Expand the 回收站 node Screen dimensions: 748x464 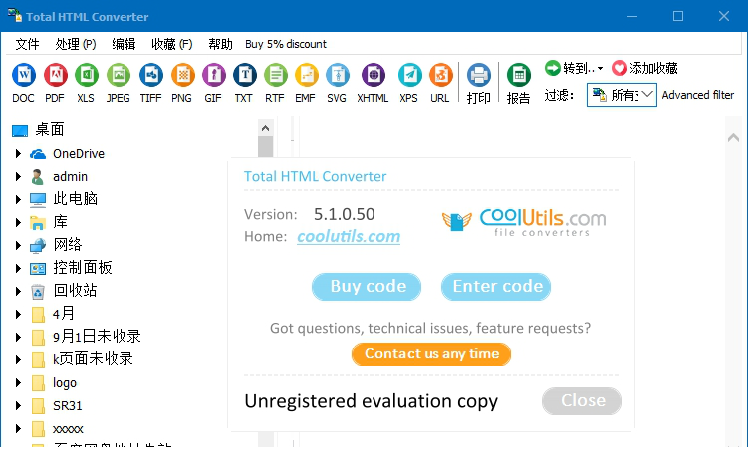pos(18,291)
